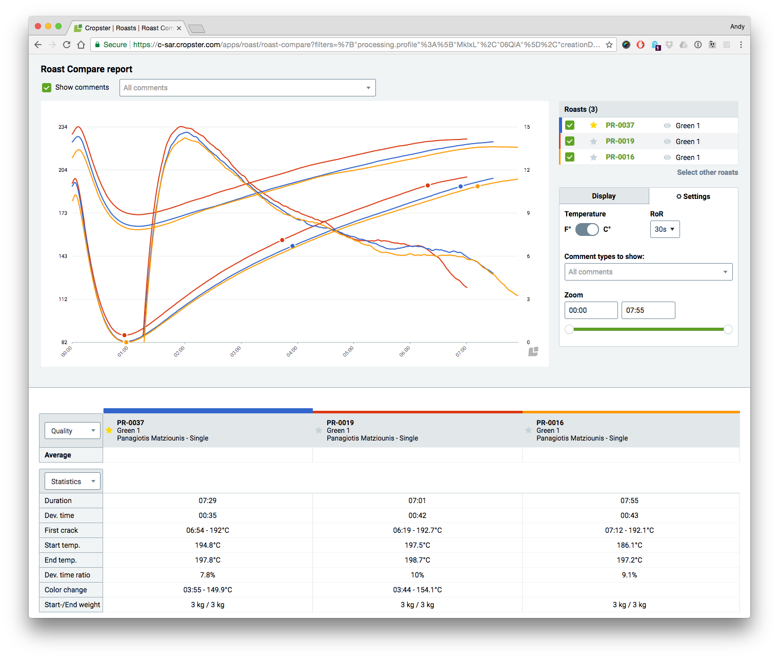Uncheck the PR-0016 roast checkbox
This screenshot has height=659, width=779.
pos(570,157)
